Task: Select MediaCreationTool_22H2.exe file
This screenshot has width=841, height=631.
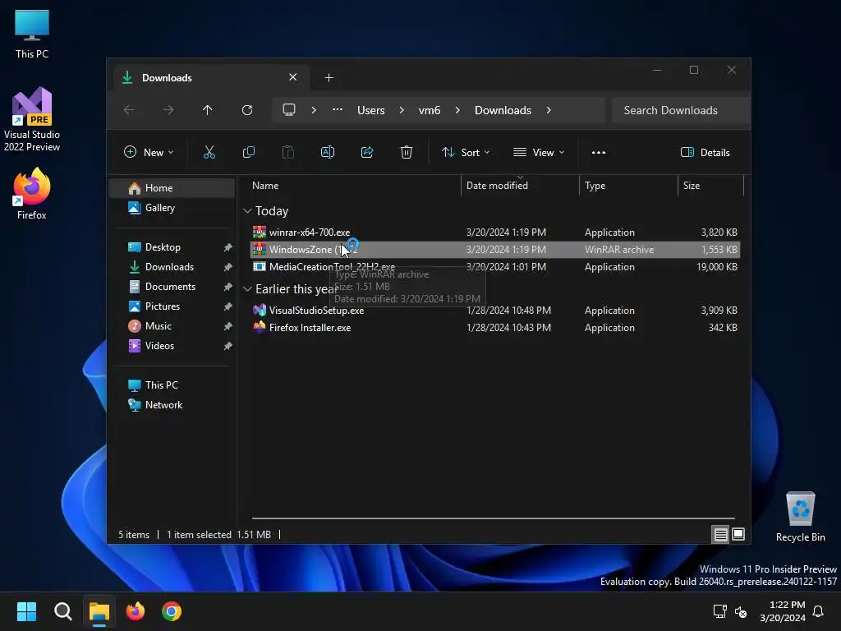Action: pyautogui.click(x=494, y=267)
